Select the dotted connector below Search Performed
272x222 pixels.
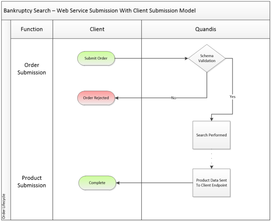click(x=211, y=159)
